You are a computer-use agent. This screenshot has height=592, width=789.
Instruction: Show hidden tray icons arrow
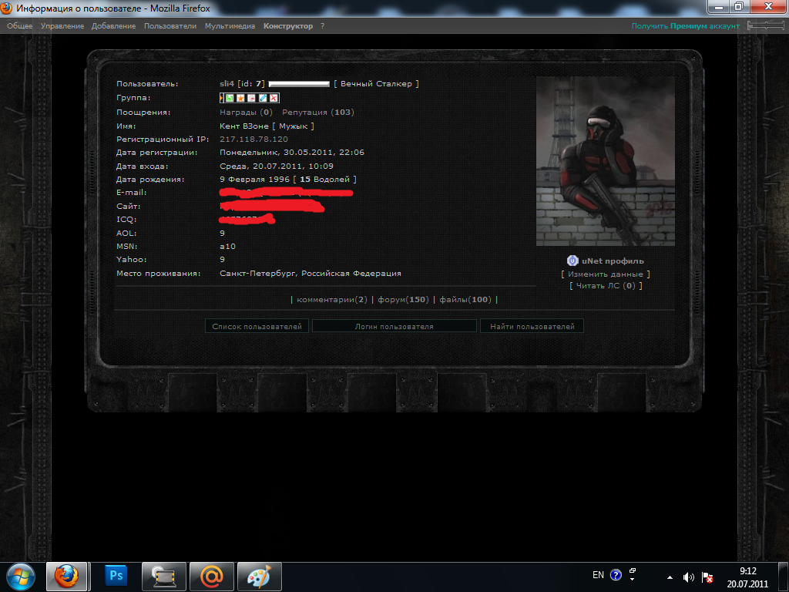[670, 576]
